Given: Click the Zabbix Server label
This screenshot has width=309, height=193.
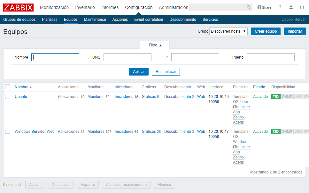Looking at the screenshot, I should click(294, 20).
